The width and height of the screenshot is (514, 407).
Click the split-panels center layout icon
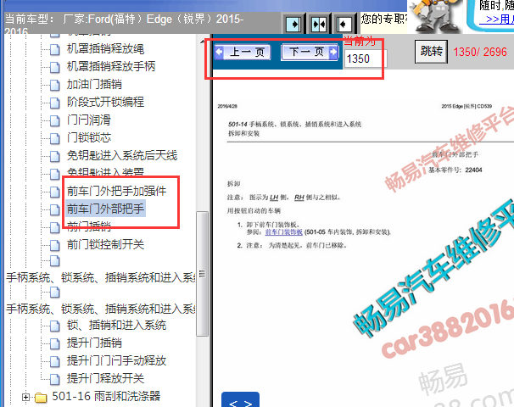click(319, 25)
